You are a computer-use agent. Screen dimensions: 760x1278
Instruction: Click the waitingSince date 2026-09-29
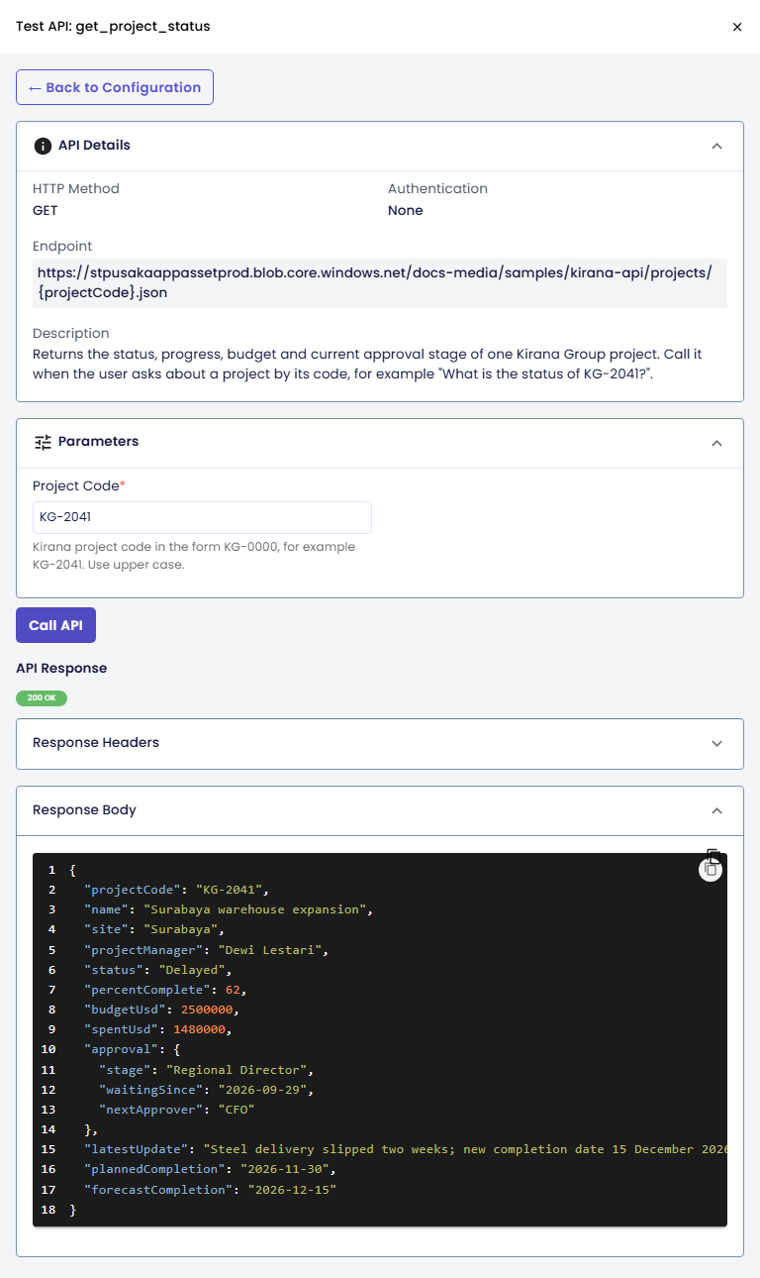(x=264, y=1090)
